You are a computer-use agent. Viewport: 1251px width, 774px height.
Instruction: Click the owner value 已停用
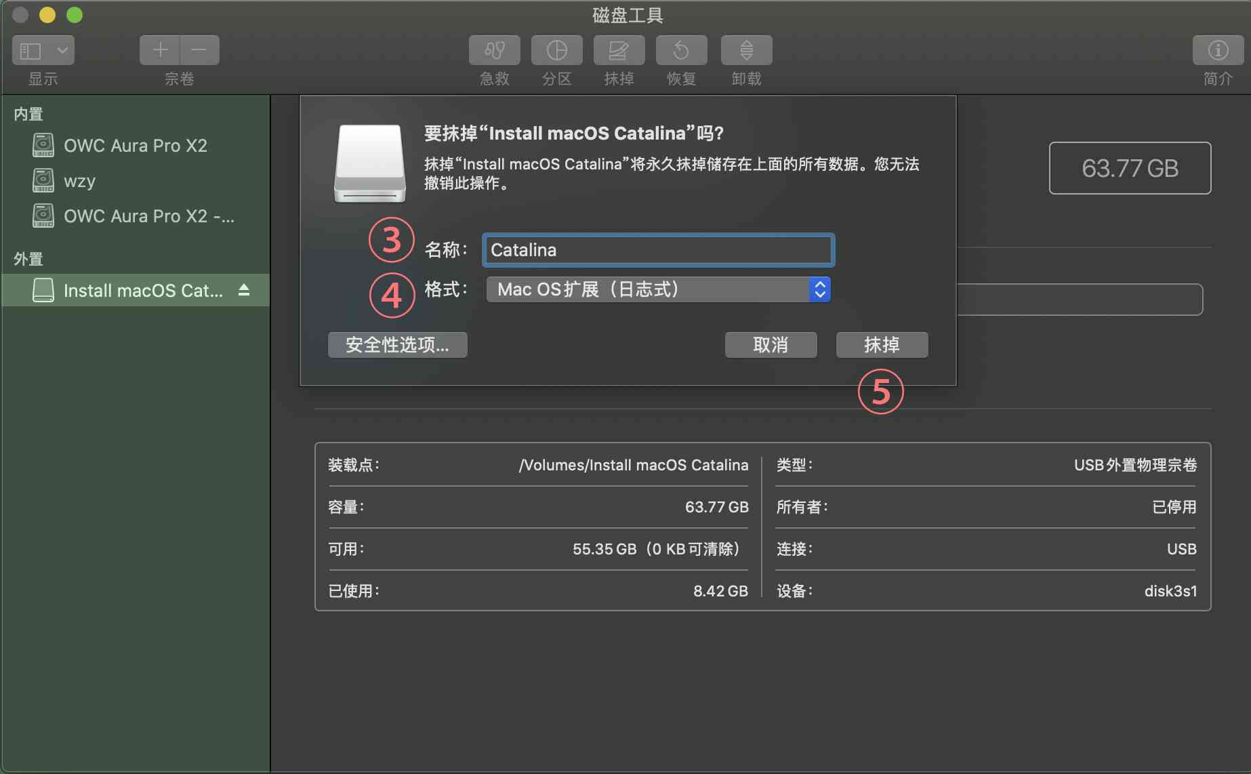1174,507
